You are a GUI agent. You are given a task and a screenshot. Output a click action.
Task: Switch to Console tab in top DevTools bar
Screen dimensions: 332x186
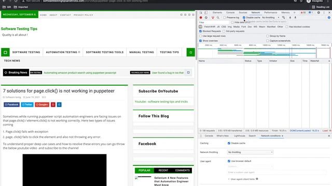tap(230, 12)
